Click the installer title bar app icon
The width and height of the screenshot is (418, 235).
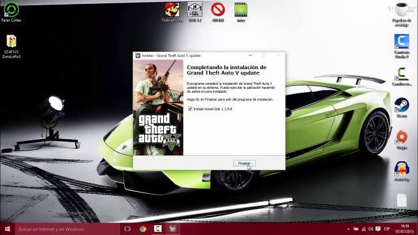pyautogui.click(x=138, y=55)
